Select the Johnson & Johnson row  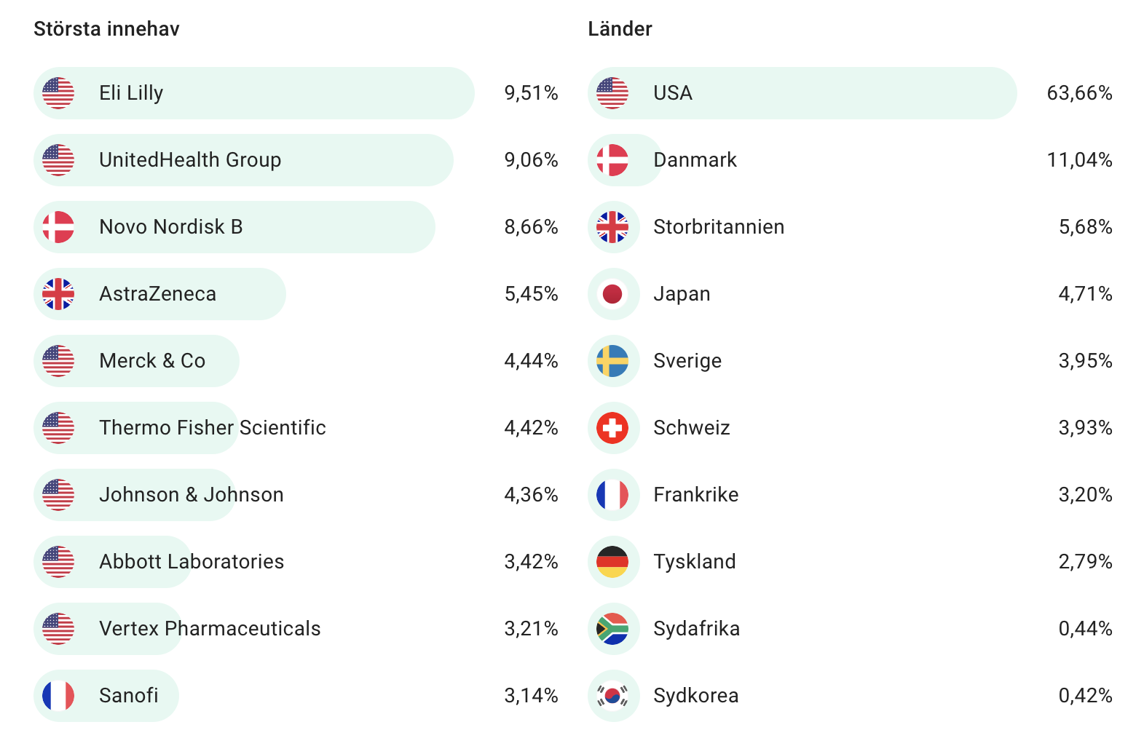[191, 495]
